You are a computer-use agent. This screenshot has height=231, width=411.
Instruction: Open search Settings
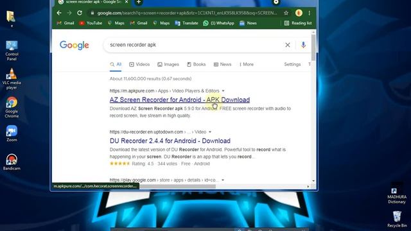point(292,64)
